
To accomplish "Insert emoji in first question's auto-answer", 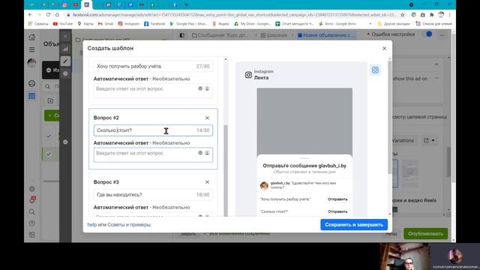I will 200,88.
